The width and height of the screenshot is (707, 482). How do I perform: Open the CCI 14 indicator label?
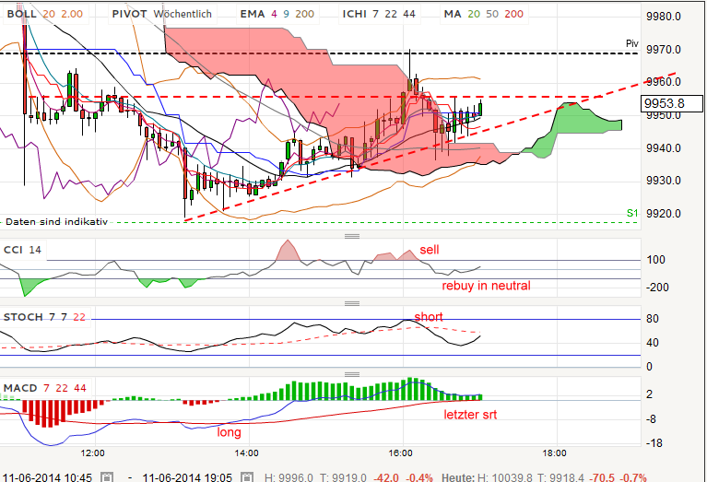(x=22, y=250)
